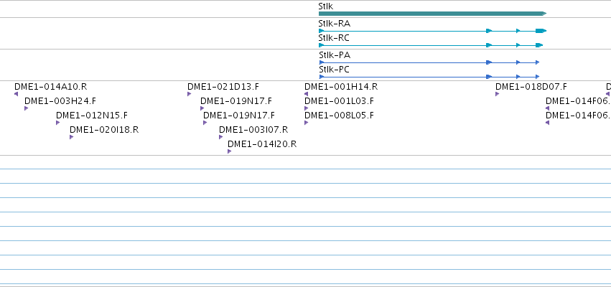Viewport: 611px width, 287px height.
Task: Click the Stlk-PC feature line
Action: 429,77
